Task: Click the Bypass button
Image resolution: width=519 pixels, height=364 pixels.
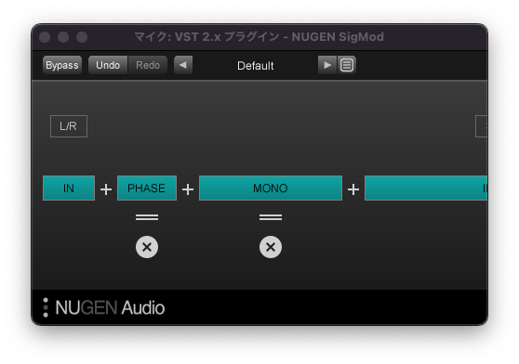Action: click(62, 65)
